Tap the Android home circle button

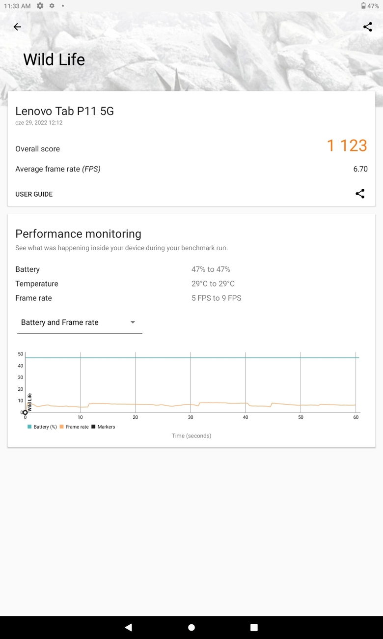191,627
